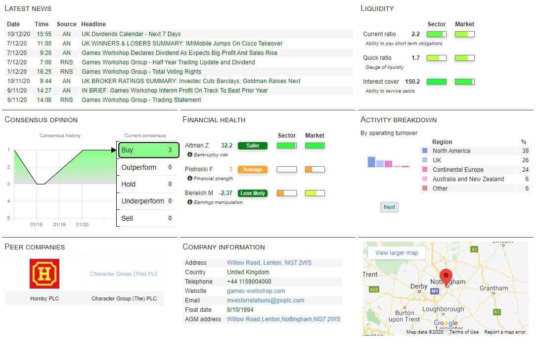Click the Interest cover sector bar

point(437,82)
